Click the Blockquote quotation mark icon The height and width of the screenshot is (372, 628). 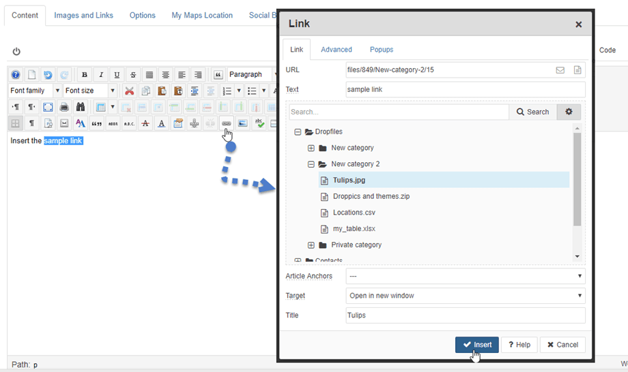coord(218,75)
